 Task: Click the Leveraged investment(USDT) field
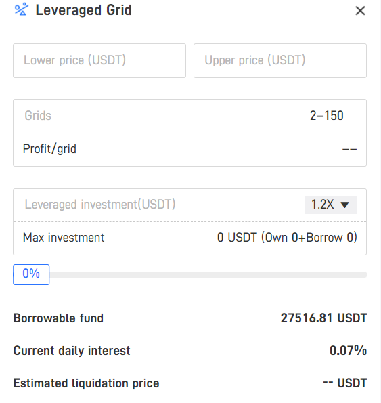click(158, 205)
